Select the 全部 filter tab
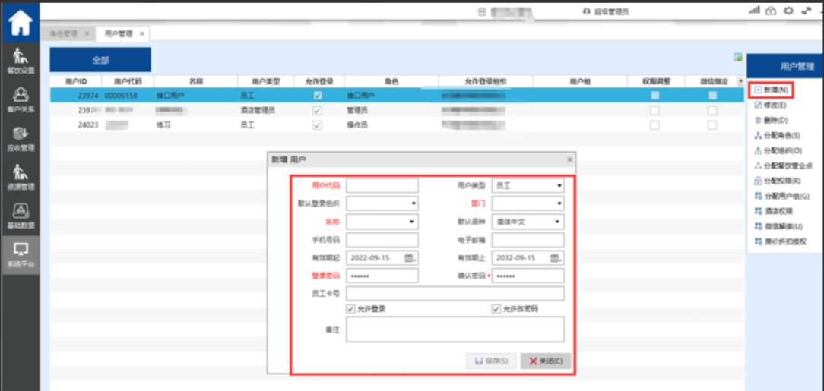 click(100, 60)
